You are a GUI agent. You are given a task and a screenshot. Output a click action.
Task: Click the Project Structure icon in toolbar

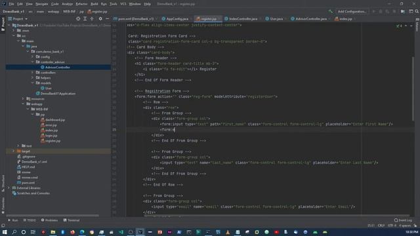pyautogui.click(x=403, y=12)
